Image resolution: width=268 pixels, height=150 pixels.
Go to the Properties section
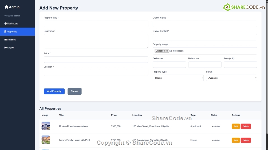pyautogui.click(x=17, y=31)
